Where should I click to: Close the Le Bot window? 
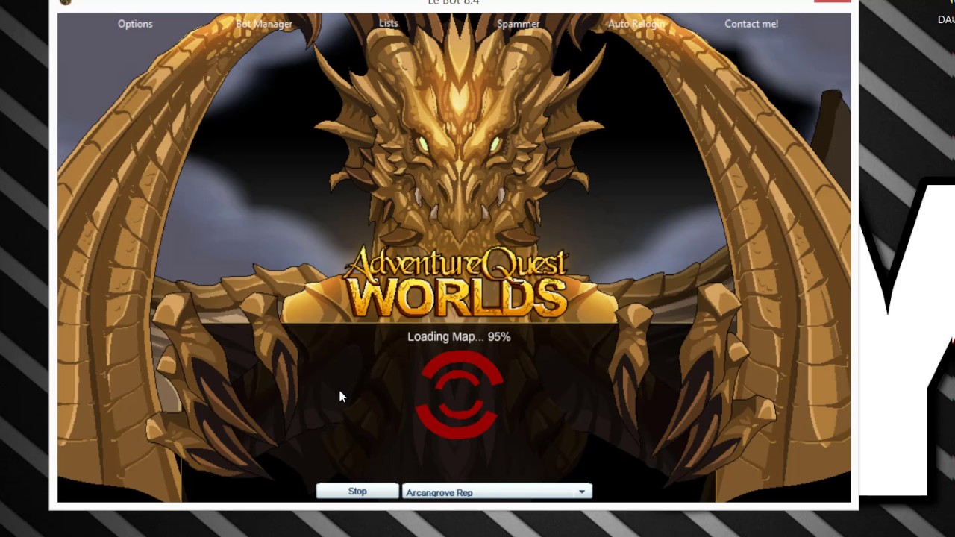(833, 1)
